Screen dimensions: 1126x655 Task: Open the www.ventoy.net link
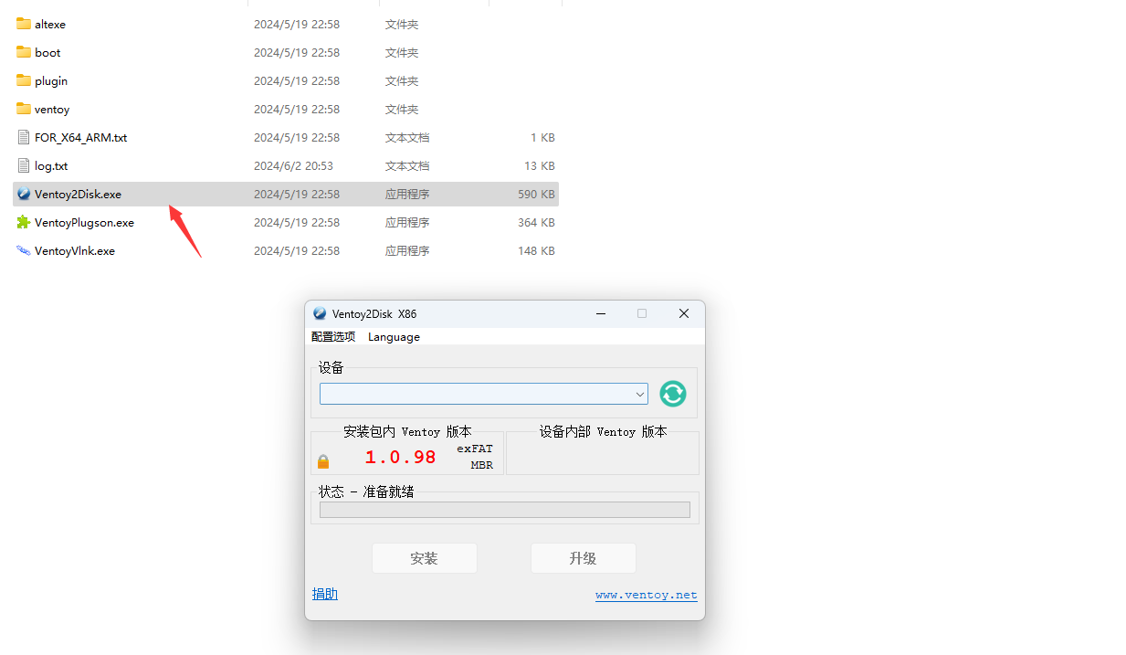click(x=647, y=595)
